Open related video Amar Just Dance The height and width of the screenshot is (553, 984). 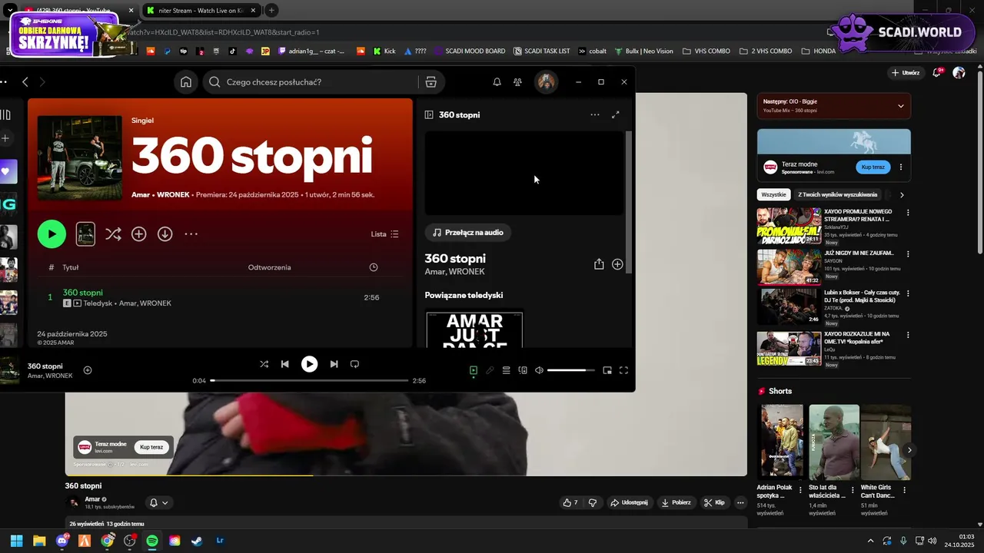(474, 329)
